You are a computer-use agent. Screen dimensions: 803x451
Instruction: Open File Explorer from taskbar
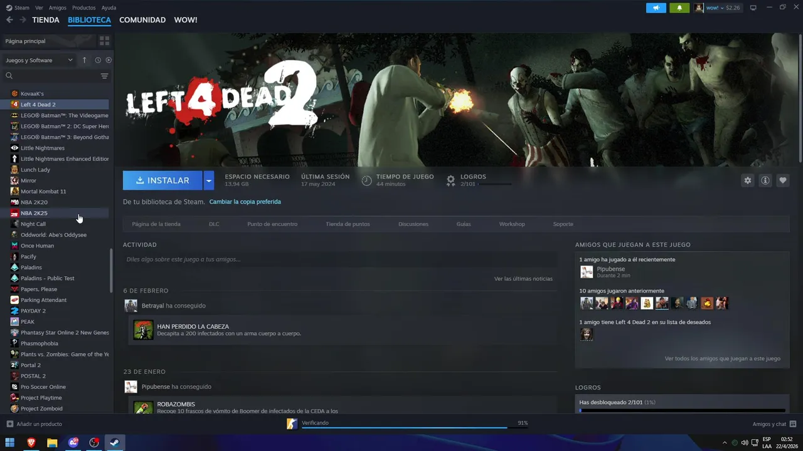click(52, 443)
